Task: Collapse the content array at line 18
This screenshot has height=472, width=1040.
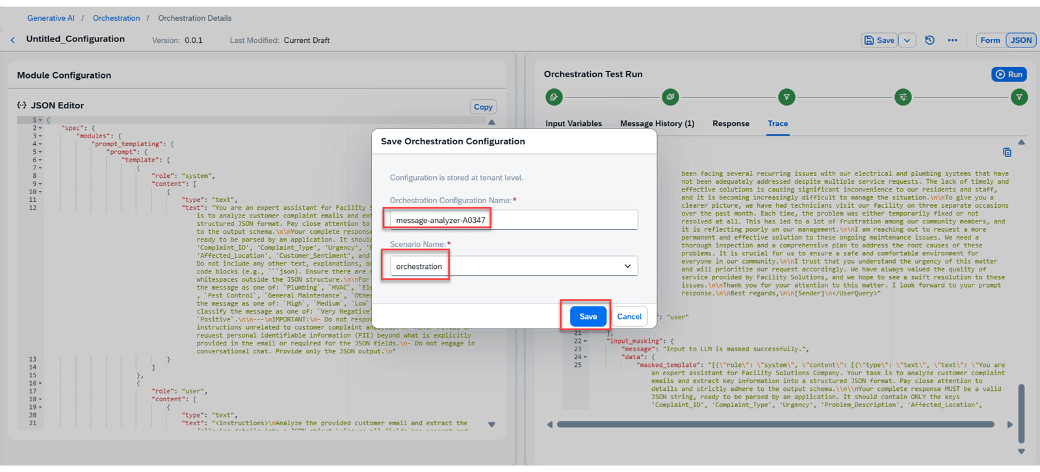Action: coord(40,399)
